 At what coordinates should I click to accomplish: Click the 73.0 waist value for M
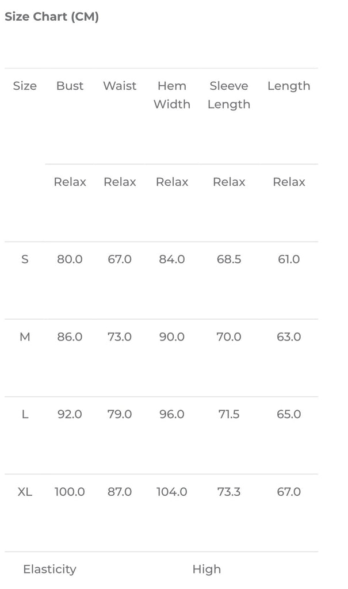120,337
